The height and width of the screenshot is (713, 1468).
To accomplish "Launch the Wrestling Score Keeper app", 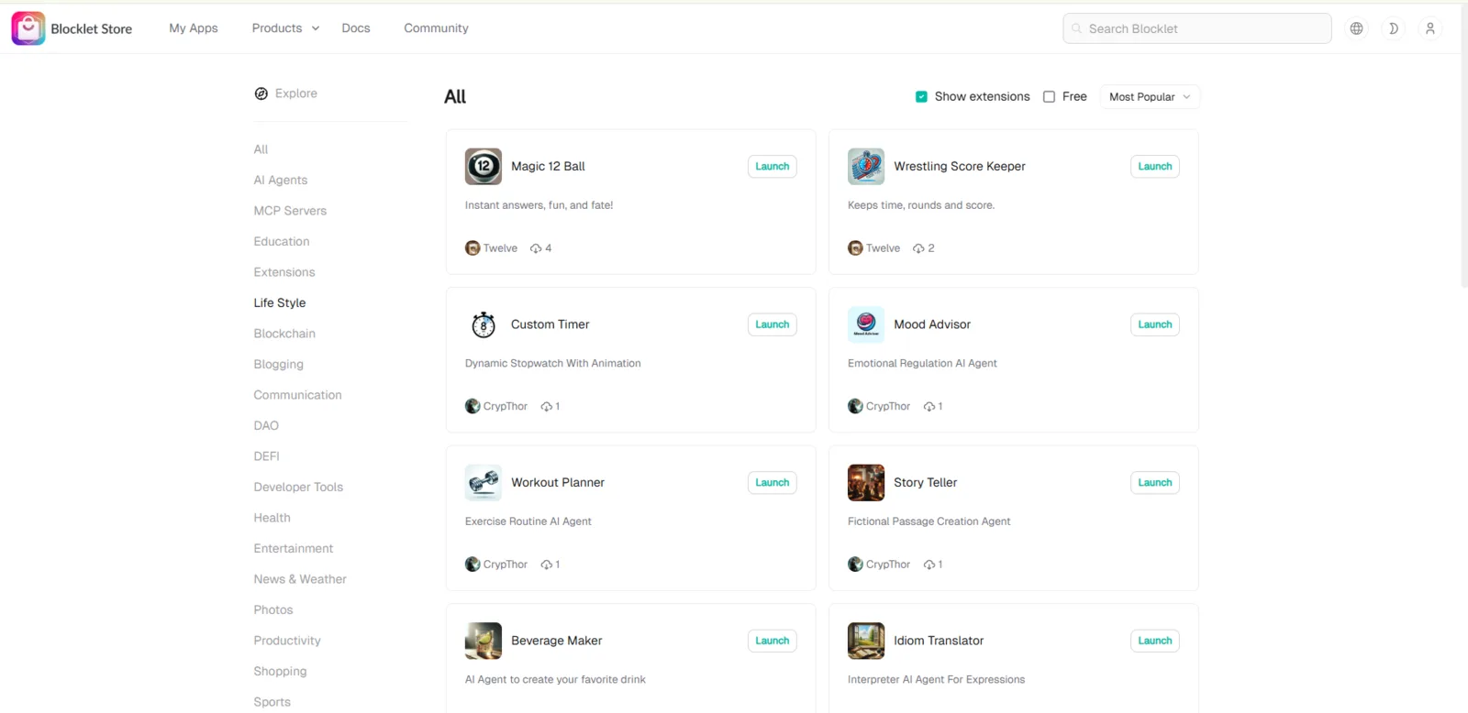I will 1155,167.
